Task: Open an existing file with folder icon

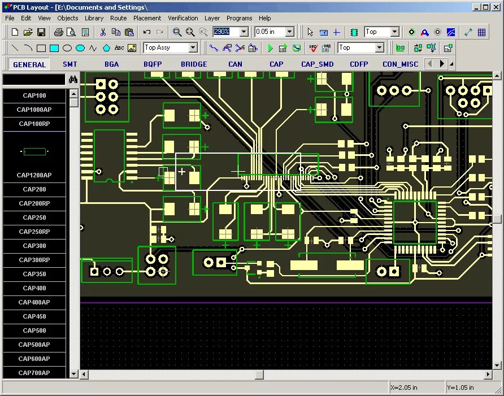Action: pos(28,32)
